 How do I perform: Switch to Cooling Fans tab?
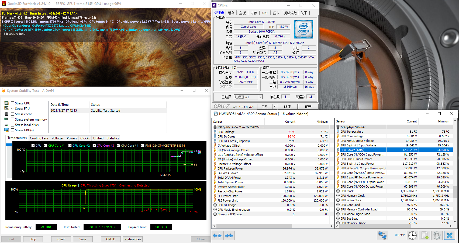(39, 138)
